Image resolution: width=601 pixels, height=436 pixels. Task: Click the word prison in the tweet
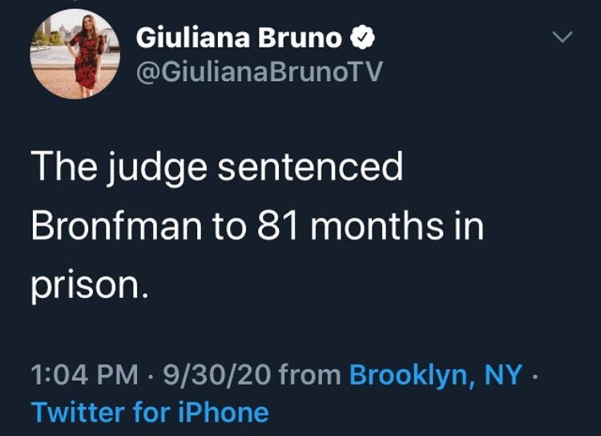tap(85, 285)
